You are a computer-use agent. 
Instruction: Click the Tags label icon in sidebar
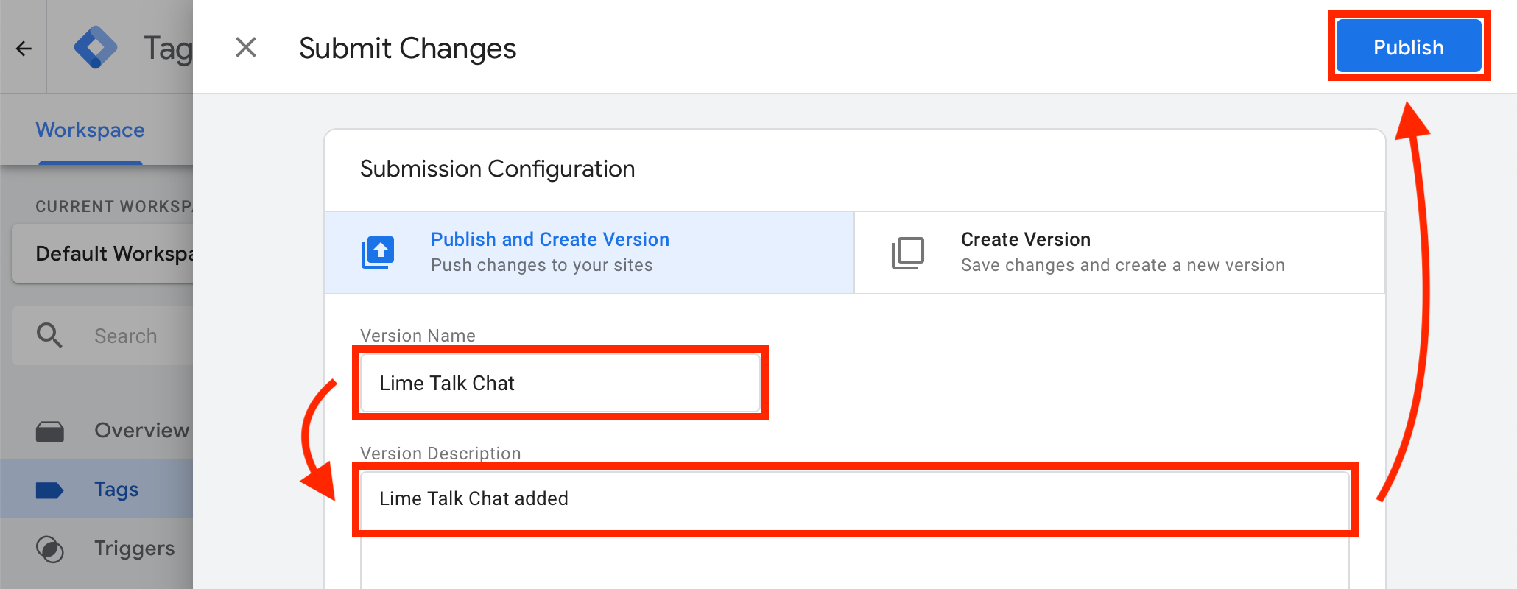(49, 490)
